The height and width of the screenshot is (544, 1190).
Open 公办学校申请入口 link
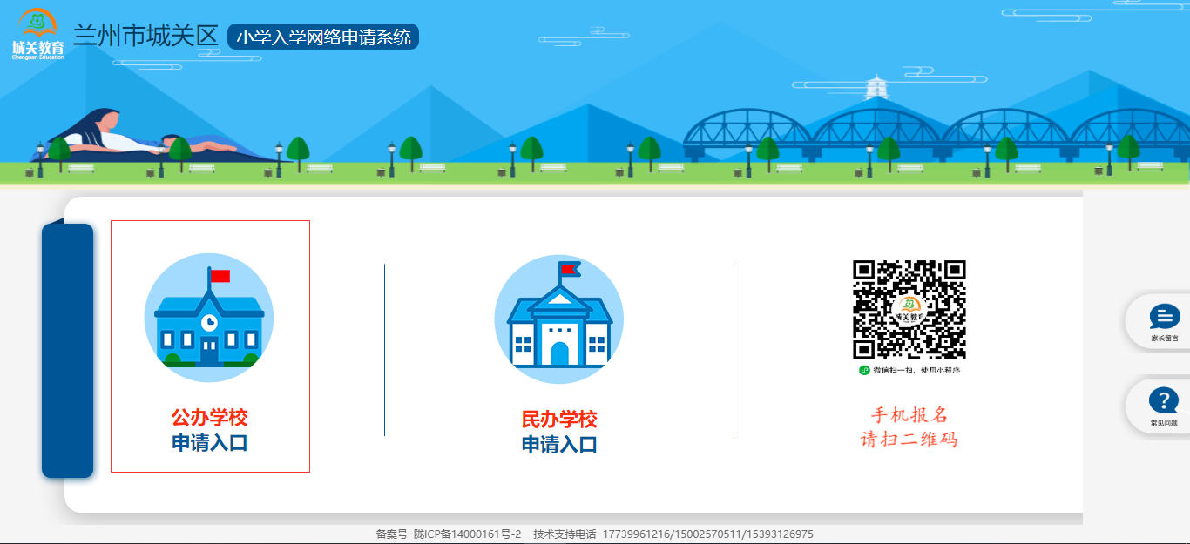210,430
